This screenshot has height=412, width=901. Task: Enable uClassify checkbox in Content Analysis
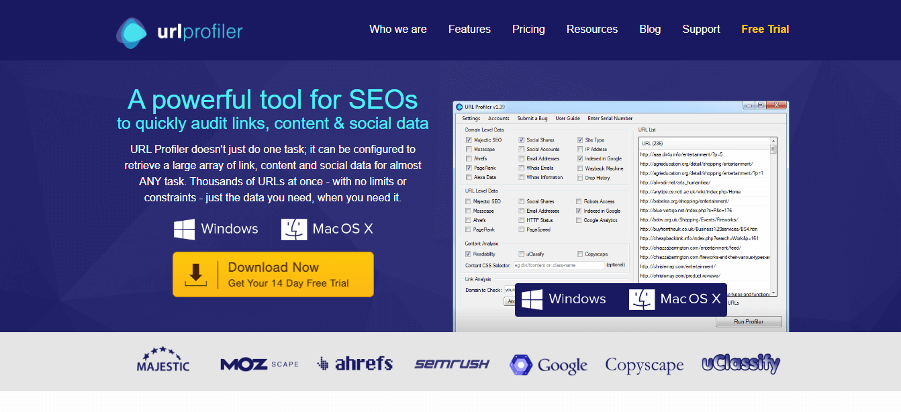pyautogui.click(x=521, y=254)
